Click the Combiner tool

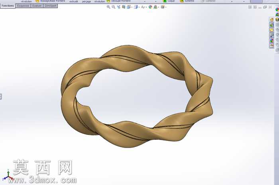tap(208, 1)
